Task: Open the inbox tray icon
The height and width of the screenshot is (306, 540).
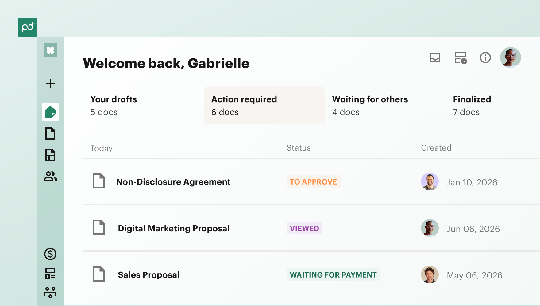Action: (435, 58)
